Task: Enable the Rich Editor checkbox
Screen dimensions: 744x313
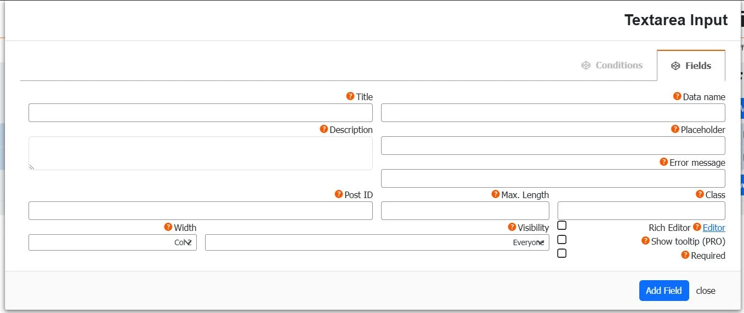Action: [x=561, y=225]
